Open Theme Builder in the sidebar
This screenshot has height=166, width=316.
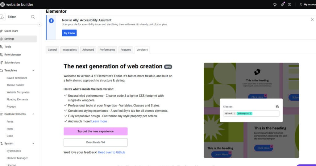point(15,85)
